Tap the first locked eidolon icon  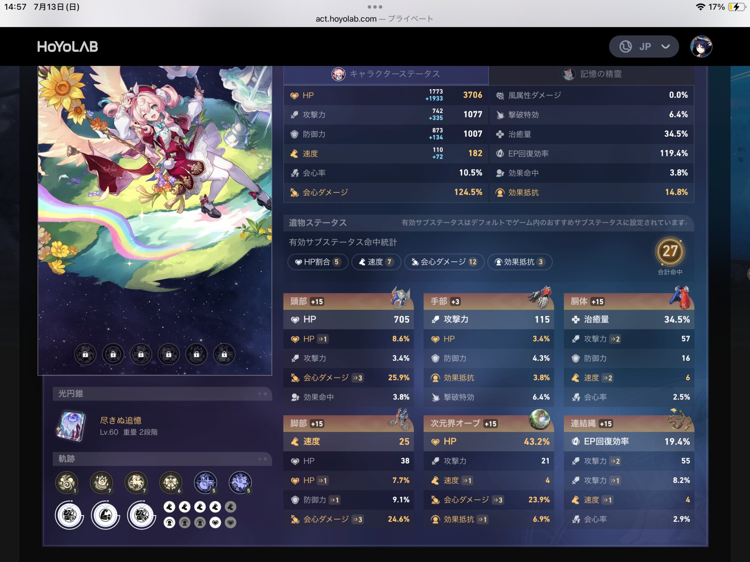85,354
